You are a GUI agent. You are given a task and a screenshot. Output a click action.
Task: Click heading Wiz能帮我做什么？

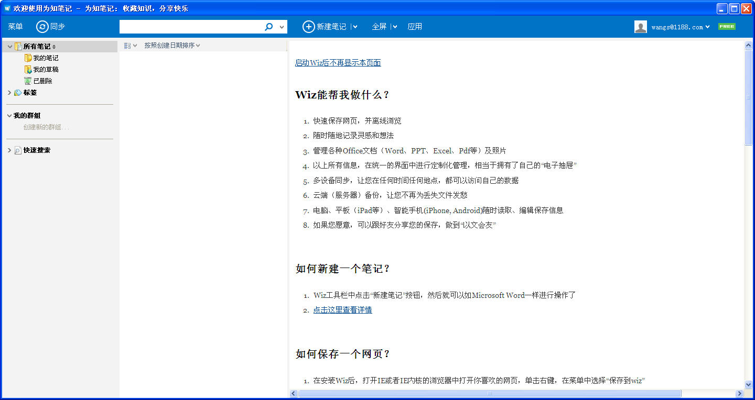(342, 95)
